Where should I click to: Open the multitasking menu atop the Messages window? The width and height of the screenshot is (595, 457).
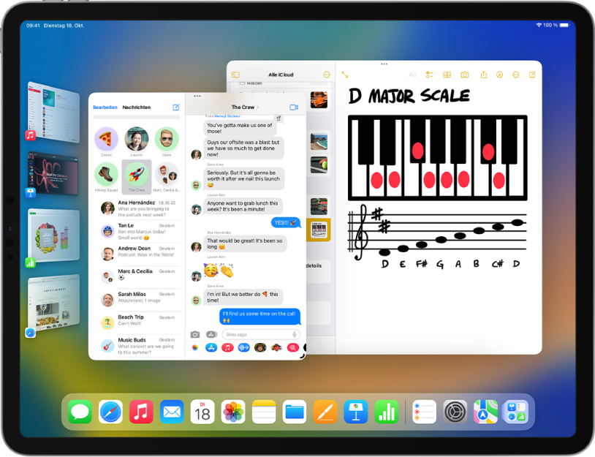[196, 96]
